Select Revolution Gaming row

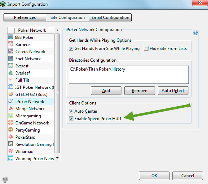(x=31, y=144)
